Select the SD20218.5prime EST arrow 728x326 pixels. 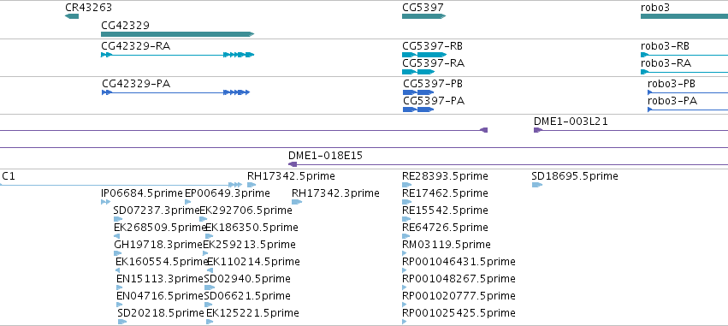[122, 322]
